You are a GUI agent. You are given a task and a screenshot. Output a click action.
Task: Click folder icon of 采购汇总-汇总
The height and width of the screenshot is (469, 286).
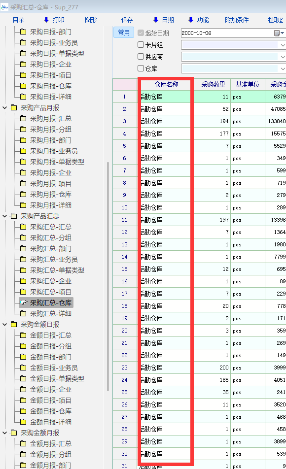click(x=23, y=227)
